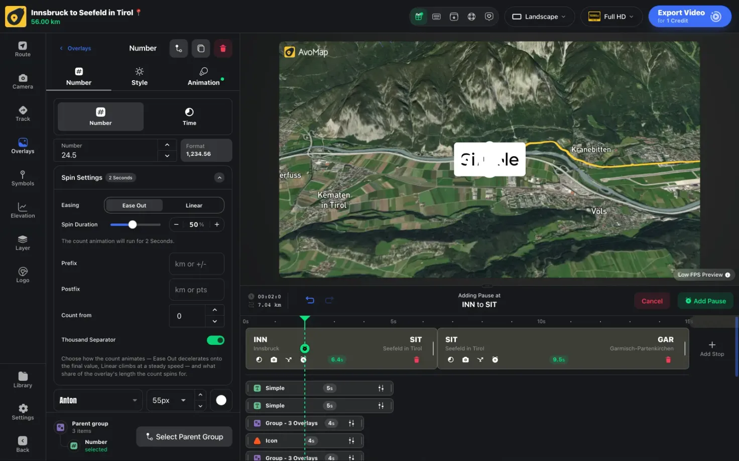Select Ease Out easing option
739x461 pixels.
(x=134, y=205)
